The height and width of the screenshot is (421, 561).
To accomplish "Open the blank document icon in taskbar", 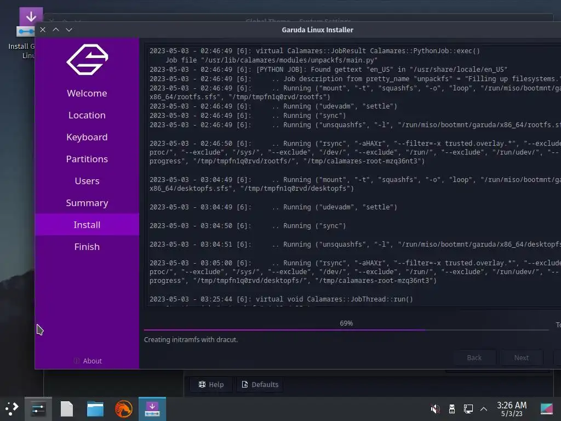I will pyautogui.click(x=66, y=409).
